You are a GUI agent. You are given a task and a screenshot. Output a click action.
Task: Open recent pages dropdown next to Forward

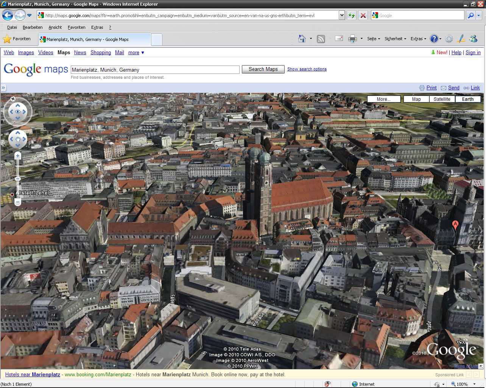coord(30,16)
